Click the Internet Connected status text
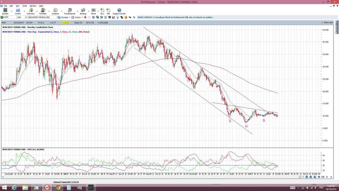Screen dimensions: 339x191 click(x=66, y=182)
